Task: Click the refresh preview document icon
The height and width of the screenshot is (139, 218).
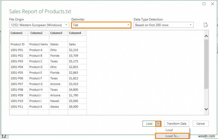Action: pos(206,25)
